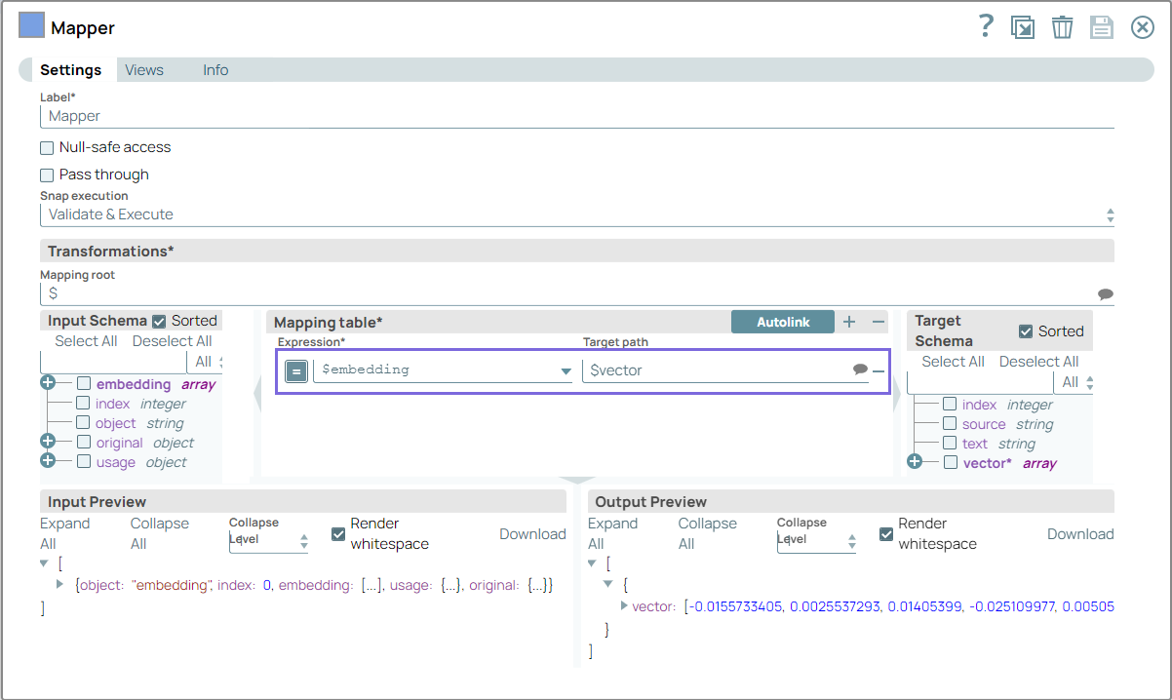This screenshot has width=1172, height=700.
Task: Pop out the snap dialog to fullscreen
Action: [x=1023, y=26]
